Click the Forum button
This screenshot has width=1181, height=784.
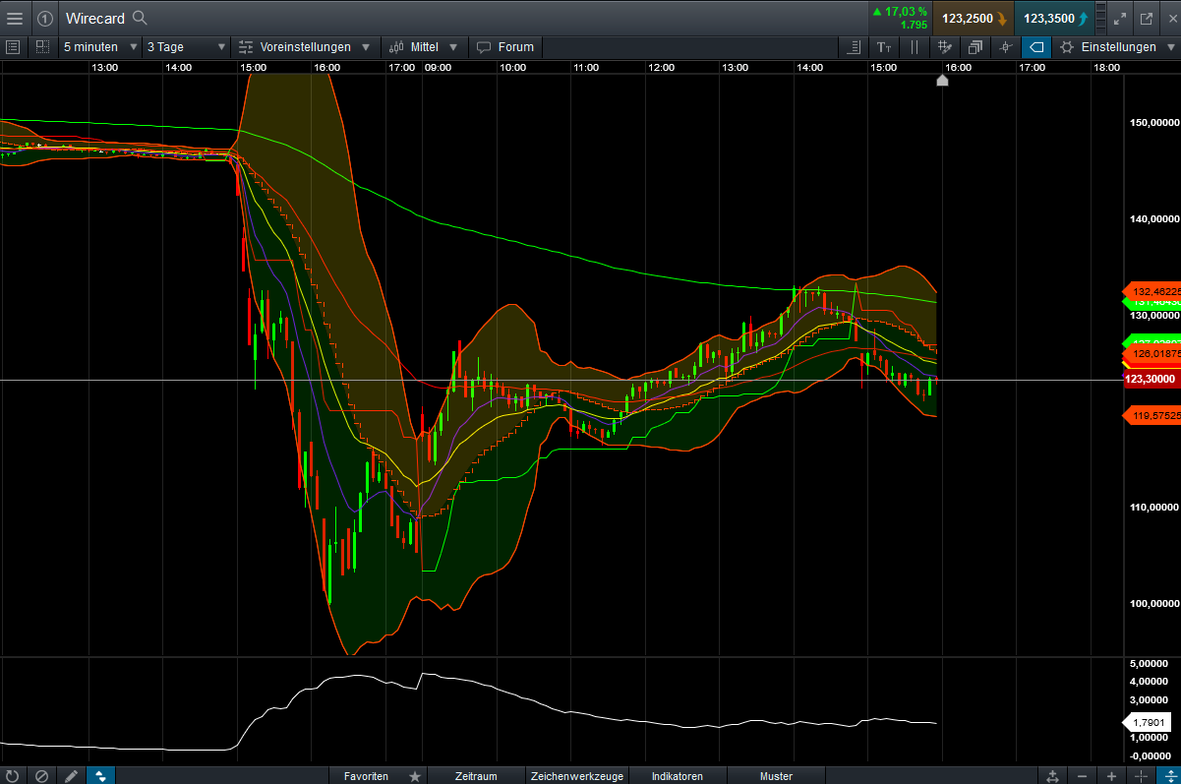tap(504, 46)
